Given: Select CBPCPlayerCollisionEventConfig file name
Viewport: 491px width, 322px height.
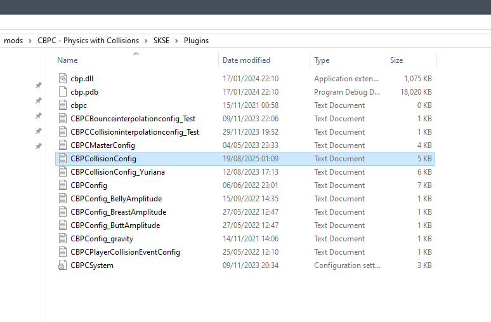Looking at the screenshot, I should 125,252.
